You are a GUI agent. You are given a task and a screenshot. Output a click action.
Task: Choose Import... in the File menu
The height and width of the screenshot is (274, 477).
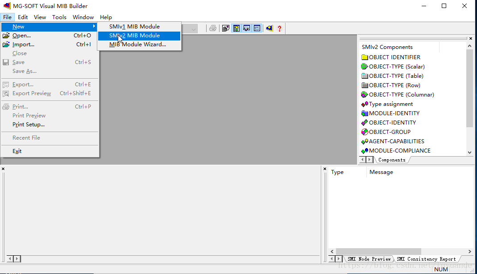coord(50,44)
